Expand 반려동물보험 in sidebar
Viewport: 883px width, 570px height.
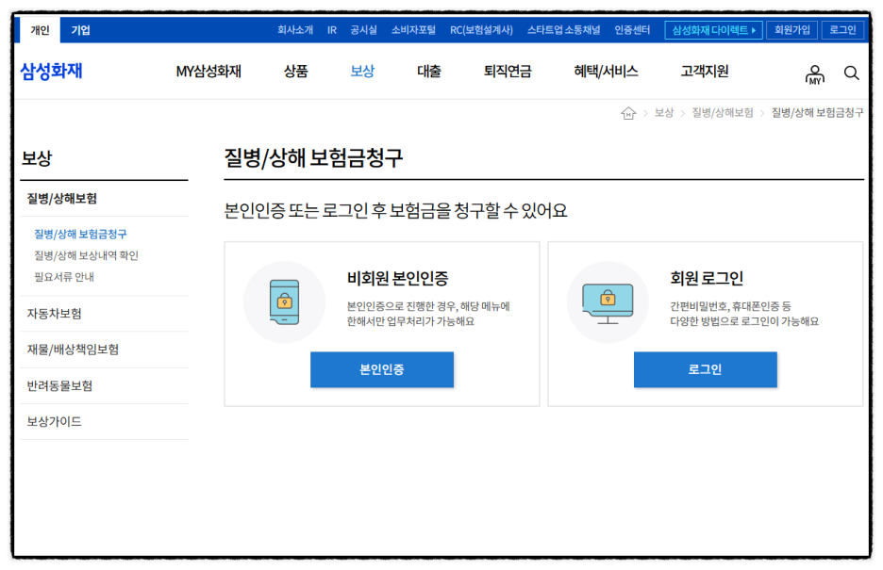pyautogui.click(x=104, y=385)
